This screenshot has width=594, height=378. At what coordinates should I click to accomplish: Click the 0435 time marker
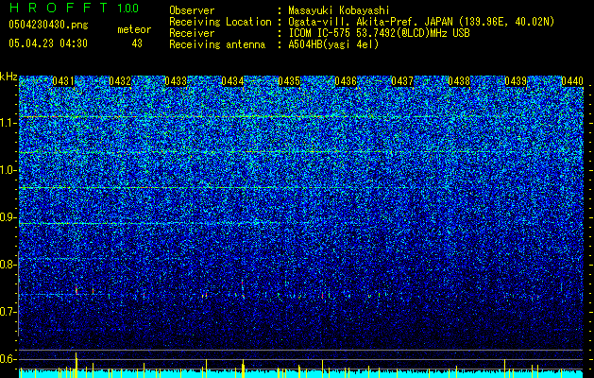pyautogui.click(x=289, y=81)
